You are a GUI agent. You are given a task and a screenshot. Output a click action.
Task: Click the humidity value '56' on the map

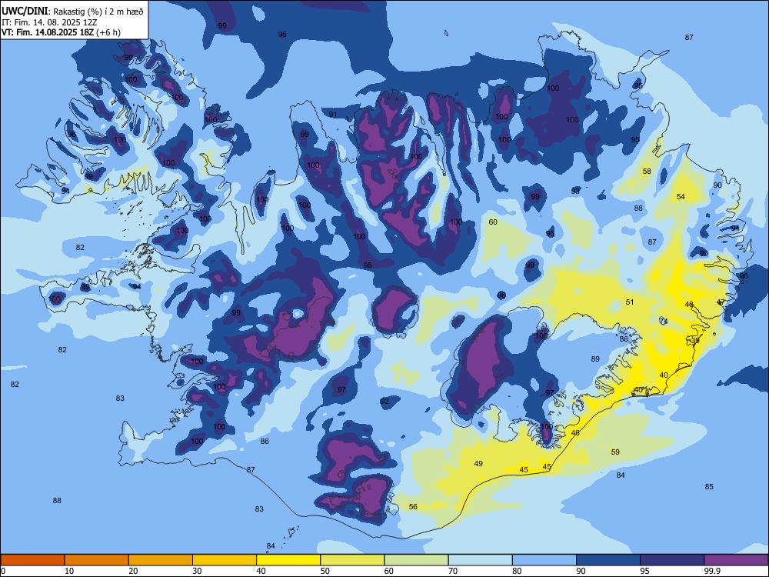(x=413, y=506)
